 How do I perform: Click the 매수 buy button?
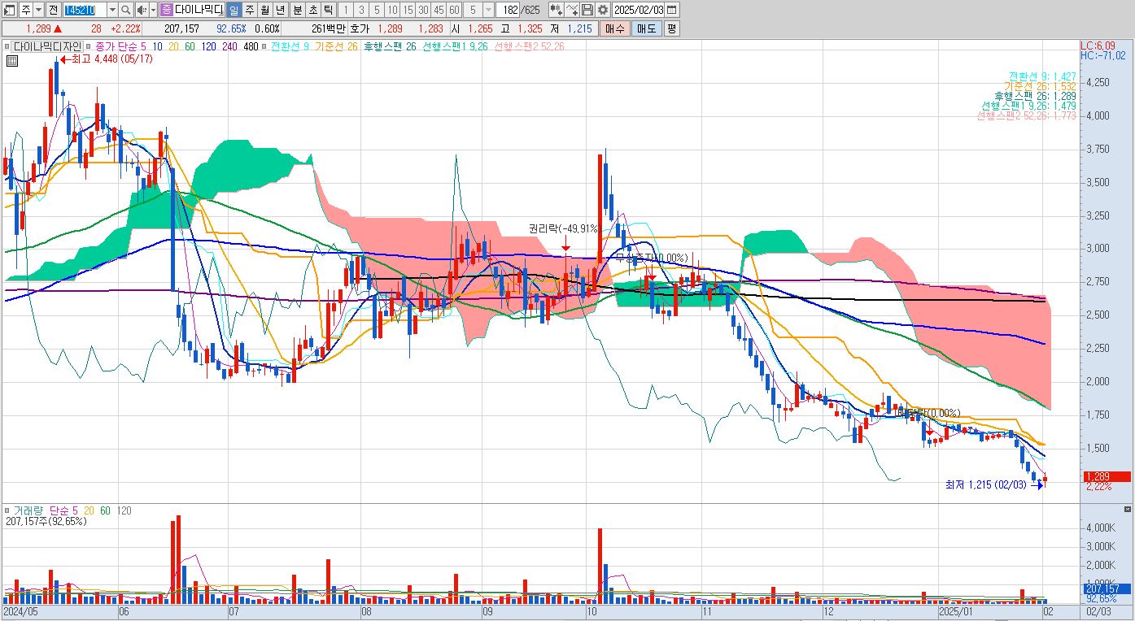(x=614, y=28)
